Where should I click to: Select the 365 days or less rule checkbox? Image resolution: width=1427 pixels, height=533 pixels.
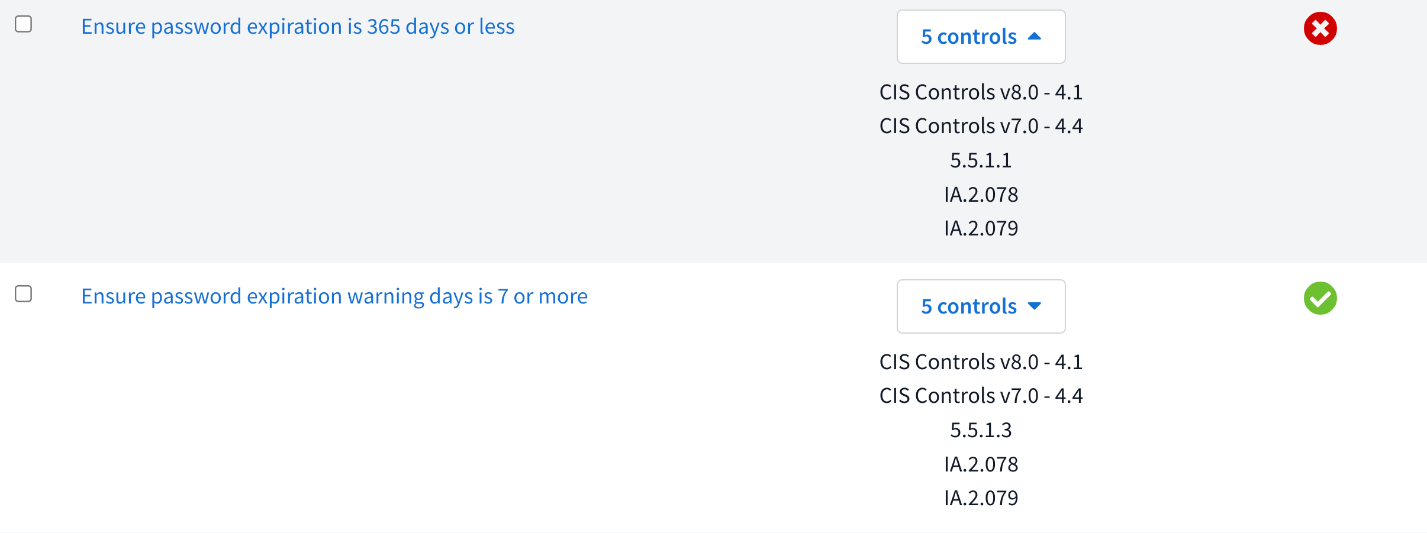click(23, 24)
